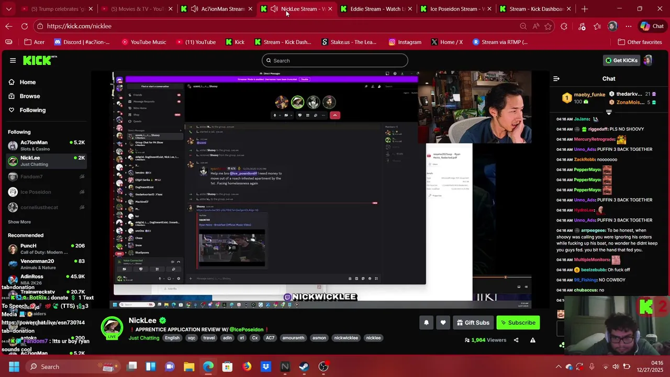Mute the NickLee Stream tab audio
670x377 pixels.
[274, 9]
